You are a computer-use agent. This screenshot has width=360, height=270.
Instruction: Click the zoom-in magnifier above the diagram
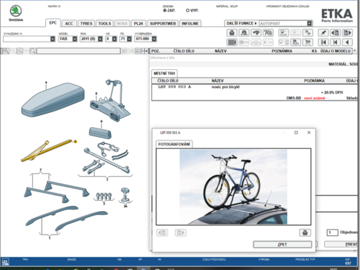[5, 51]
